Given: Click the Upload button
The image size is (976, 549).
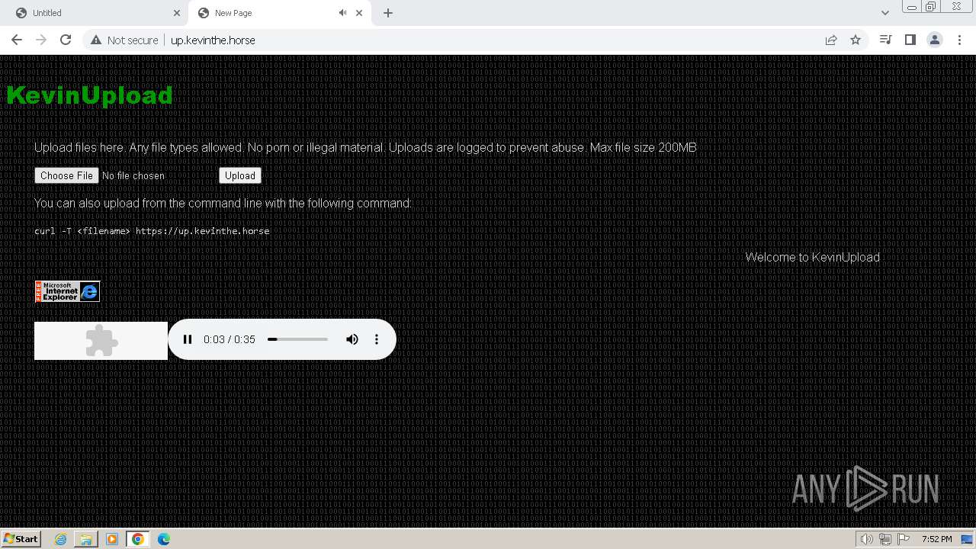Looking at the screenshot, I should 240,175.
